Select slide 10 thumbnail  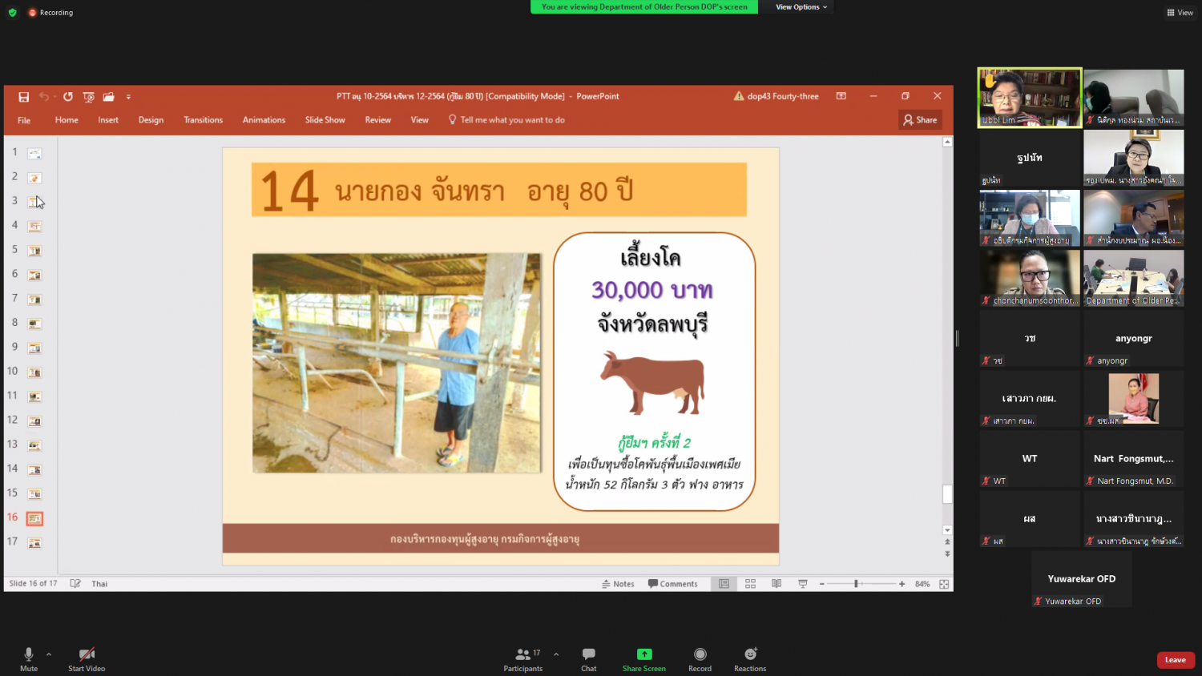click(34, 372)
